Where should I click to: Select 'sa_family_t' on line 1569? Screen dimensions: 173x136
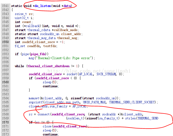[x=109, y=118]
